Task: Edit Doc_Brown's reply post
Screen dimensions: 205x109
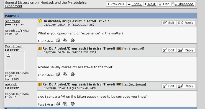Action: click(x=169, y=50)
